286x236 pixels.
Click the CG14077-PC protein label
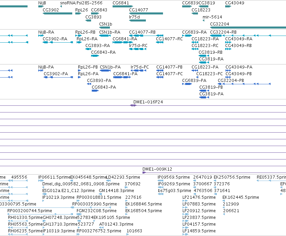[x=169, y=74]
